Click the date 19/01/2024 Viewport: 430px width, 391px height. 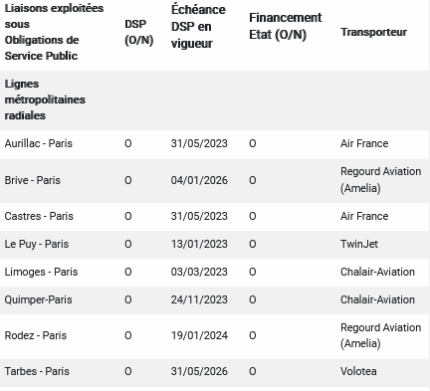(x=199, y=335)
